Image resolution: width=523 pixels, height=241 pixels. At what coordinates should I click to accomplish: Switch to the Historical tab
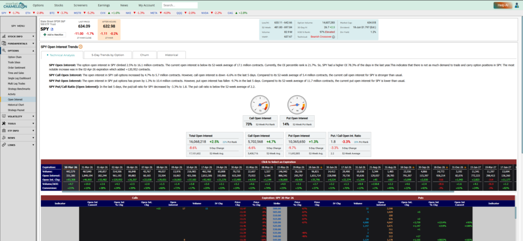coord(172,55)
